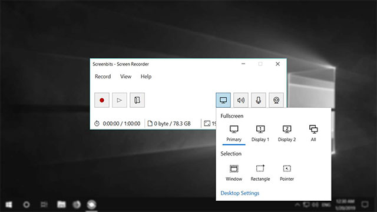Open Task View in taskbar
This screenshot has width=377, height=212.
pos(44,204)
